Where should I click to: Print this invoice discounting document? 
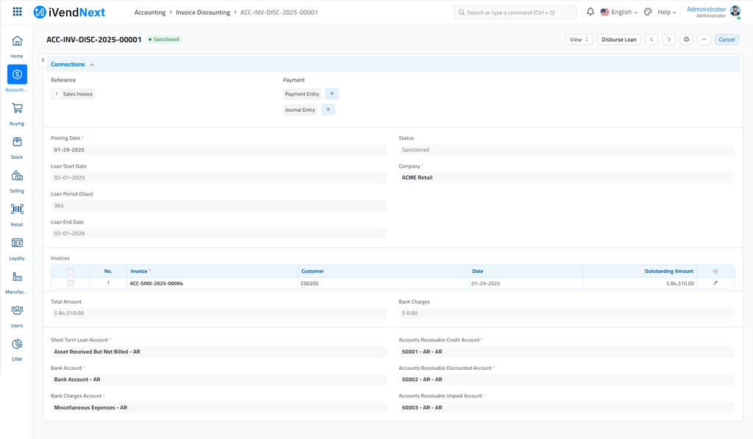click(x=686, y=40)
